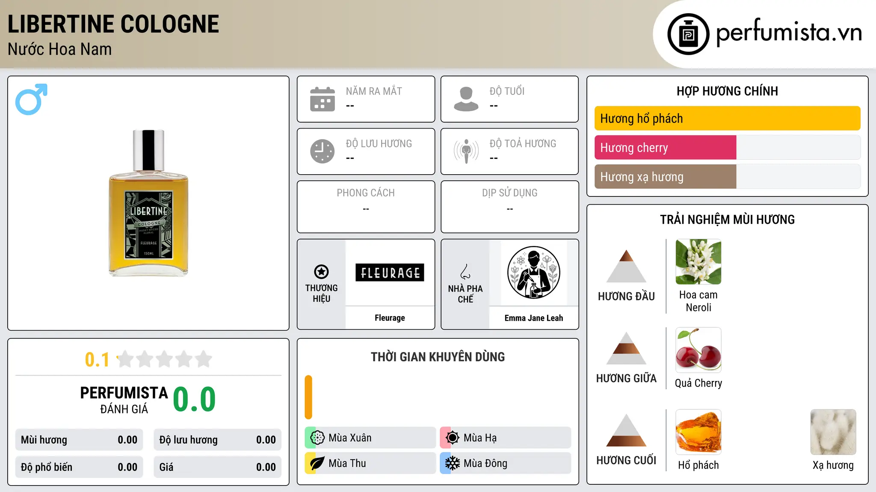
Task: Select the Mùa Hạ season button
Action: click(x=506, y=438)
